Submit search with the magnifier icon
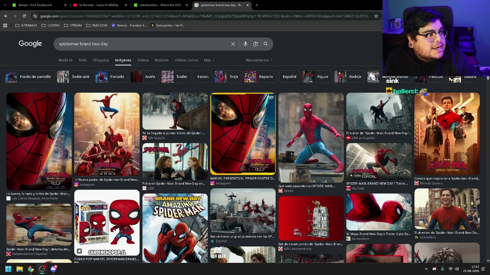Screen dimensions: 490x275 pyautogui.click(x=266, y=44)
